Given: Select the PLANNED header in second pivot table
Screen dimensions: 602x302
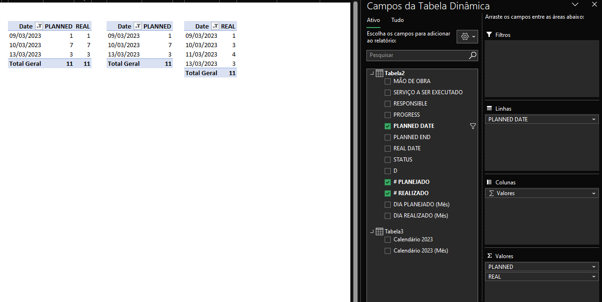Looking at the screenshot, I should tap(157, 26).
